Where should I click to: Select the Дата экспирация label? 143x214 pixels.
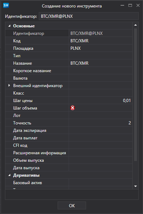tap(30, 130)
